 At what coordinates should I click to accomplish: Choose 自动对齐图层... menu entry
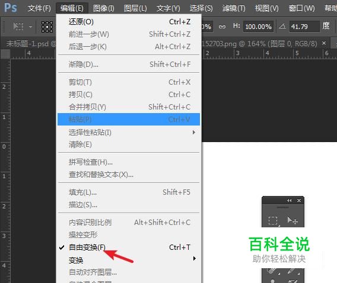[129, 272]
